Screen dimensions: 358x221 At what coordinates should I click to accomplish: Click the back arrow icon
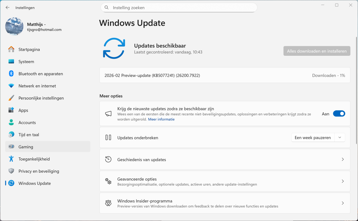8,7
